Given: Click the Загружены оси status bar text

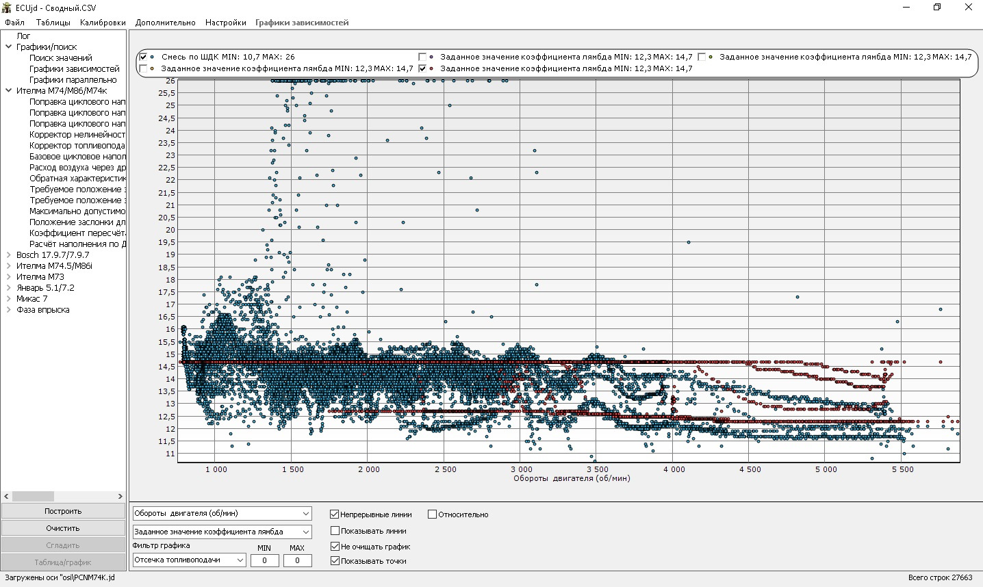Looking at the screenshot, I should (x=60, y=578).
